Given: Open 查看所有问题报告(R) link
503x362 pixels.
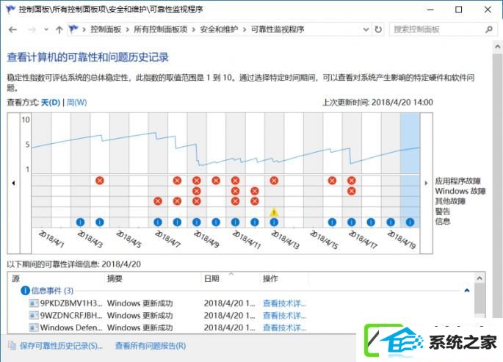Looking at the screenshot, I should [151, 346].
